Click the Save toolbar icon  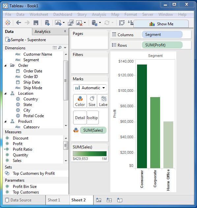(36, 23)
